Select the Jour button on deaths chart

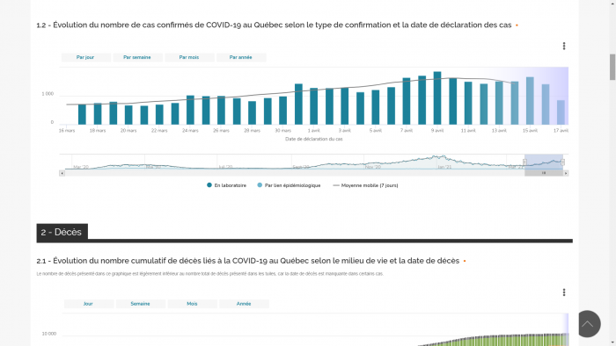[88, 304]
